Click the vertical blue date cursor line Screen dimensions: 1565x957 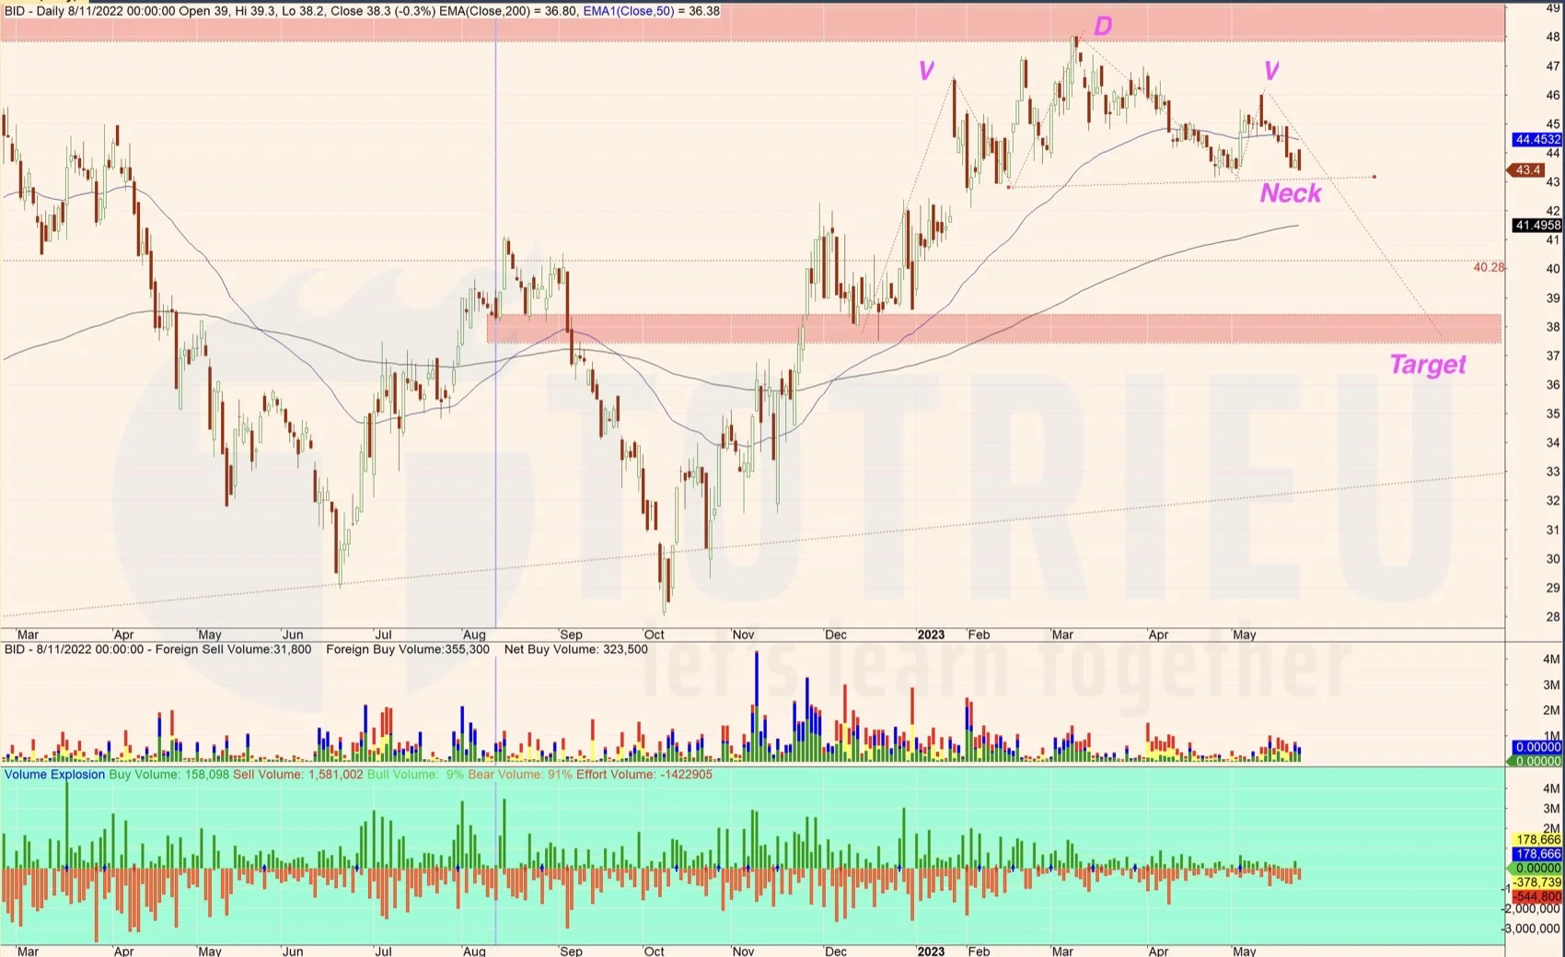coord(496,461)
